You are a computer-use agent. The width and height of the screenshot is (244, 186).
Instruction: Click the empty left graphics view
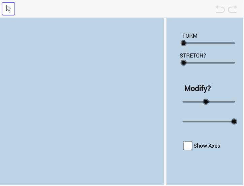tap(82, 101)
